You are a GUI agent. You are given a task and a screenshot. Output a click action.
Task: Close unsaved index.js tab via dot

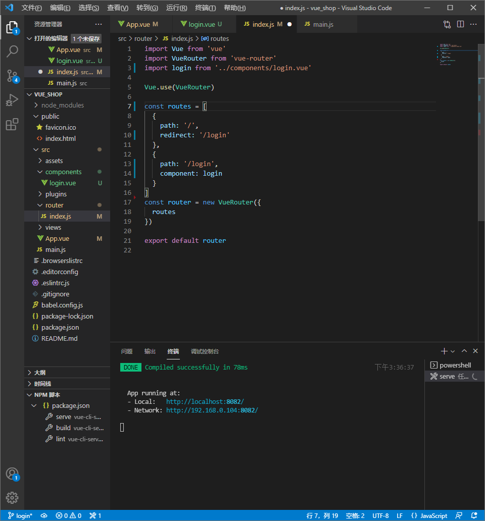(289, 24)
